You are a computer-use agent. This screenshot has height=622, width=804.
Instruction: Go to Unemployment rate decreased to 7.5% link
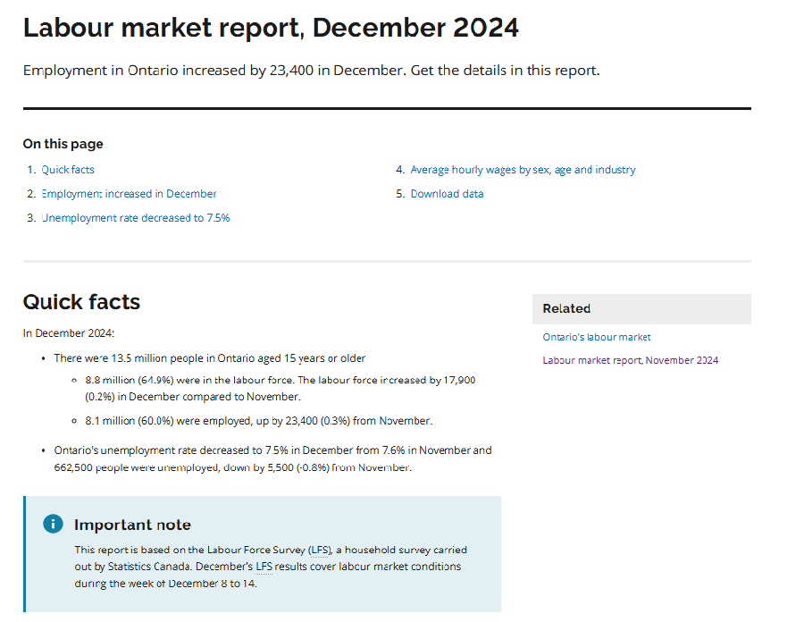(x=136, y=218)
